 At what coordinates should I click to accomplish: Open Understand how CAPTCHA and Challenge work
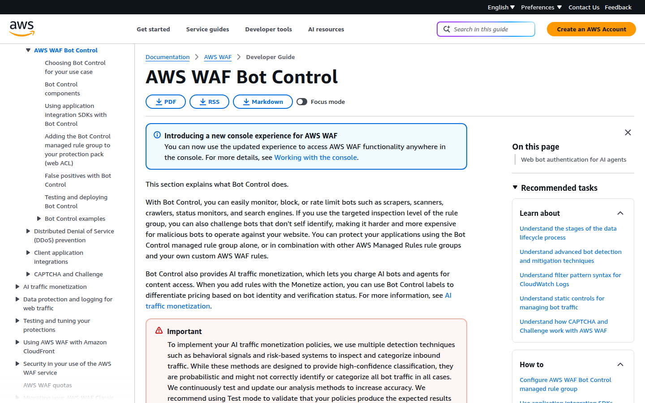[564, 326]
